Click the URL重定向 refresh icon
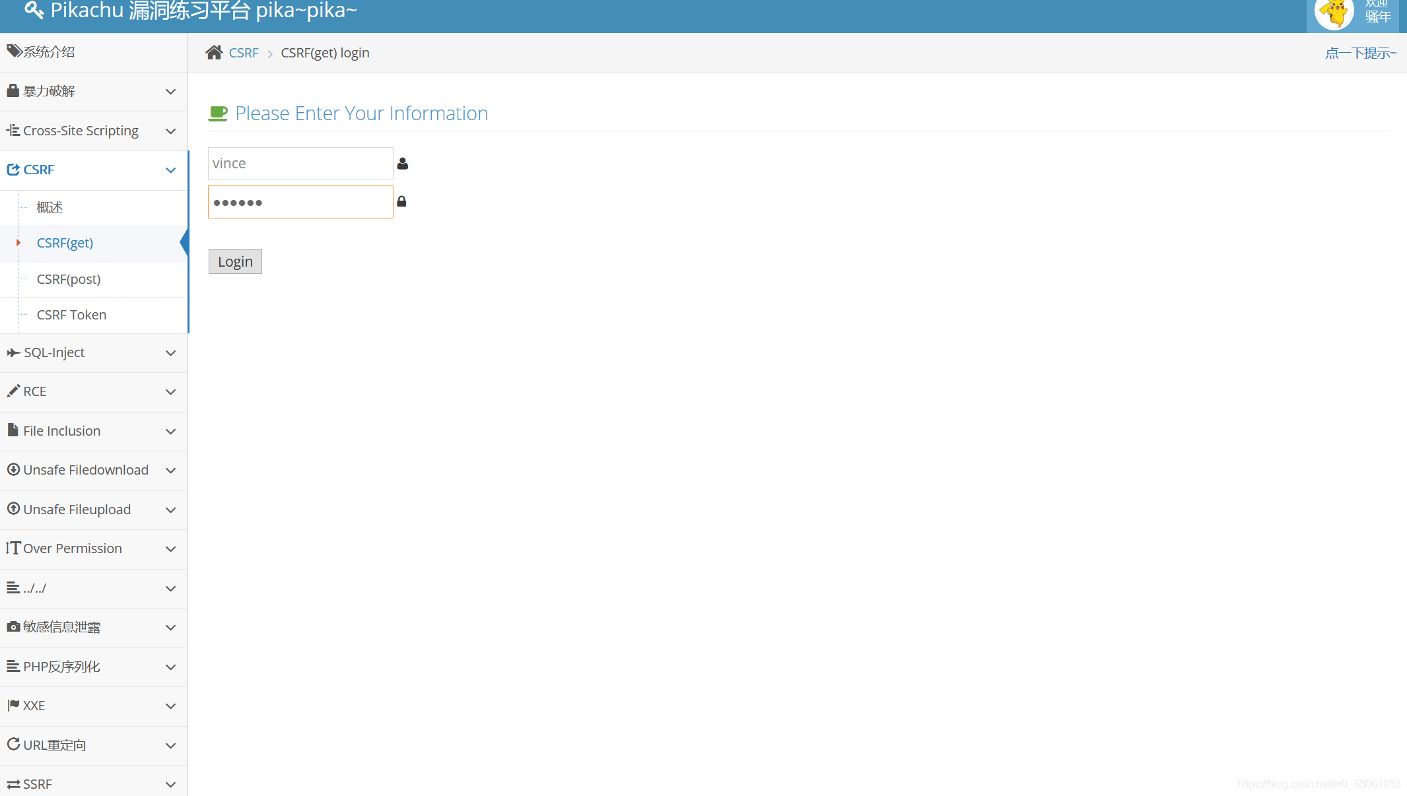This screenshot has height=796, width=1407. 13,744
